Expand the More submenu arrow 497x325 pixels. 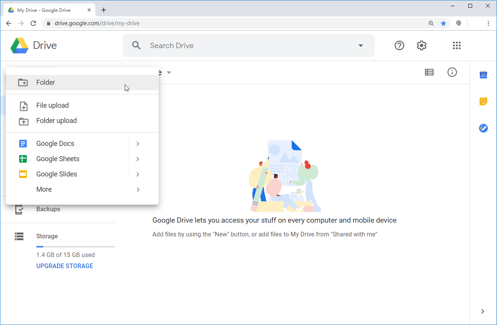tap(138, 189)
